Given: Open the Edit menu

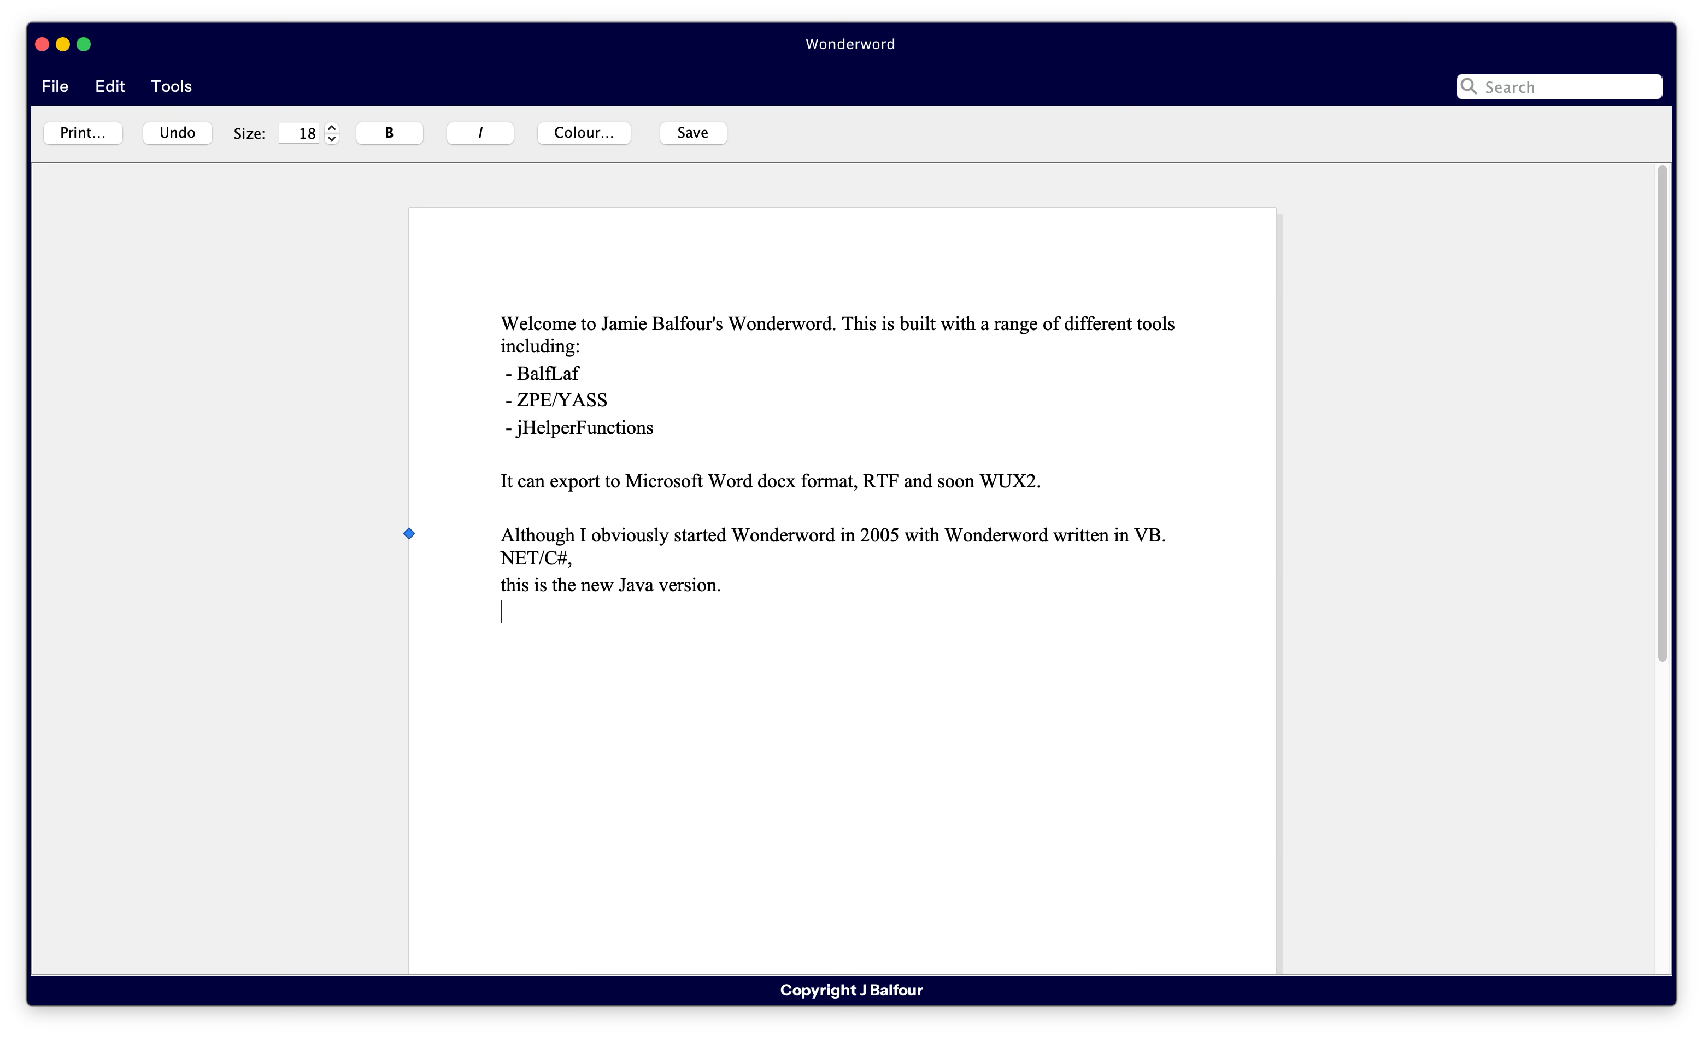Looking at the screenshot, I should click(110, 86).
